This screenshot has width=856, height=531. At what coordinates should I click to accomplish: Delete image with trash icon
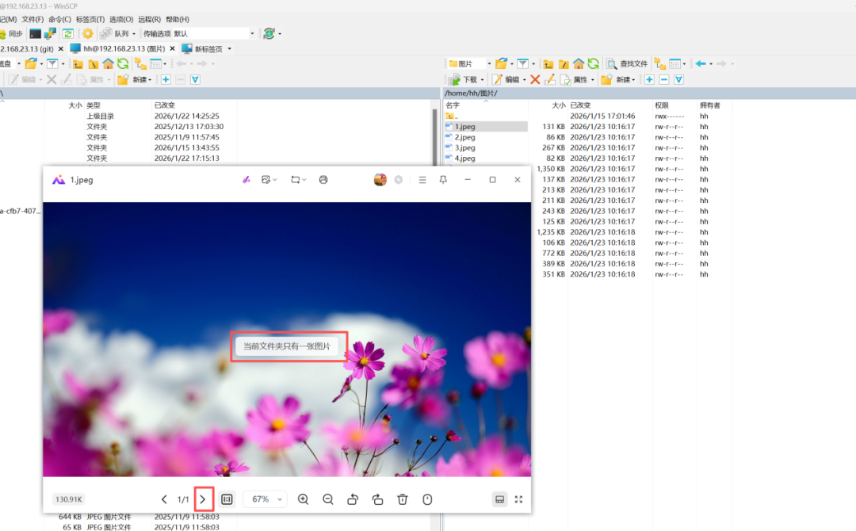click(403, 499)
